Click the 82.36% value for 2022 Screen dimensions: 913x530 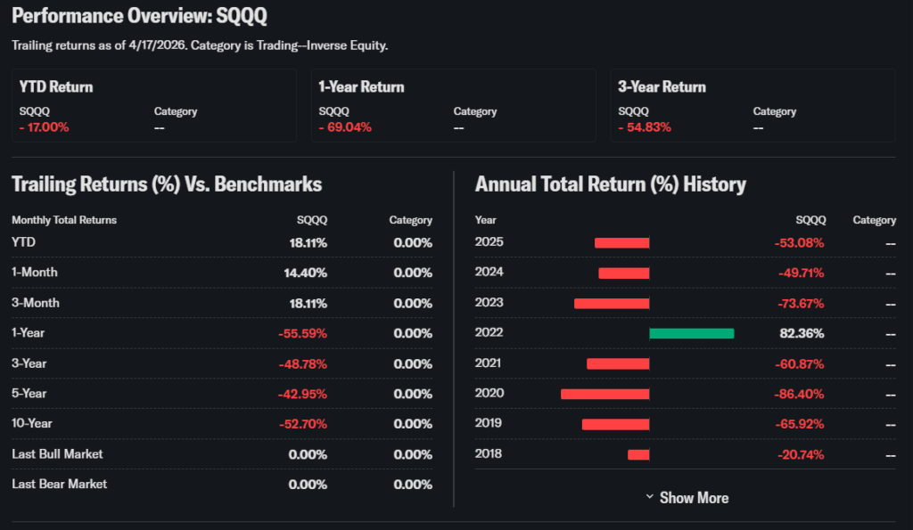pos(802,333)
